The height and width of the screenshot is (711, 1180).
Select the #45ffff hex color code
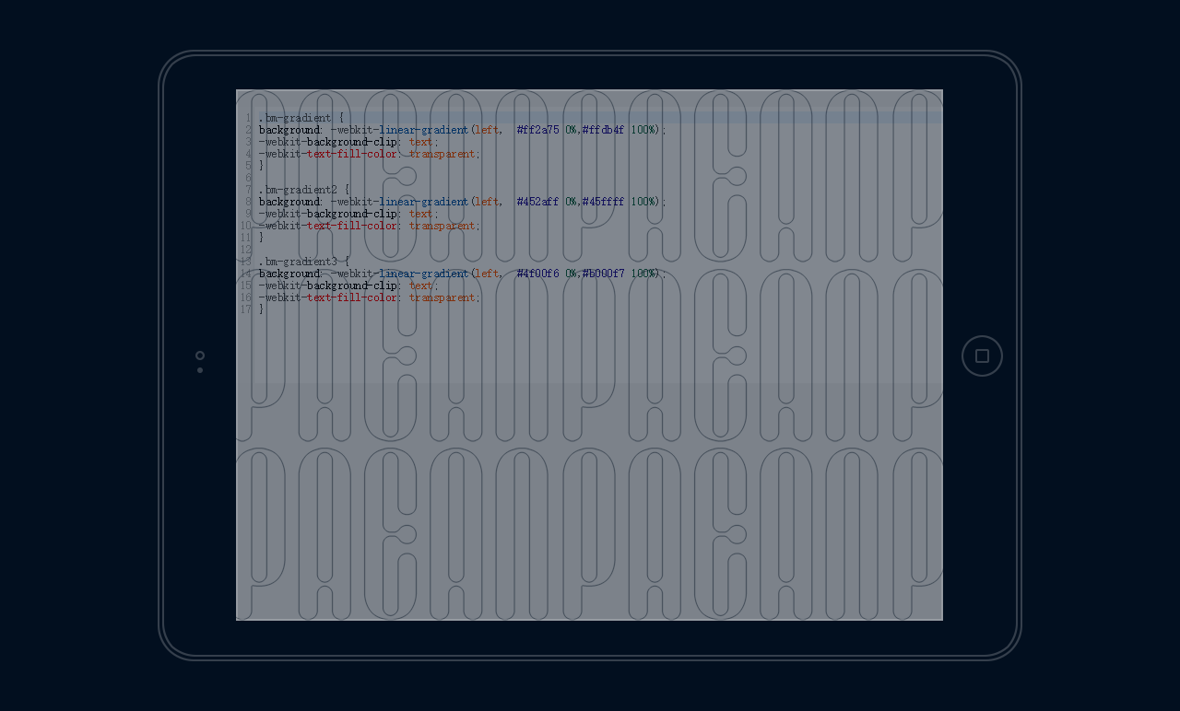[603, 202]
